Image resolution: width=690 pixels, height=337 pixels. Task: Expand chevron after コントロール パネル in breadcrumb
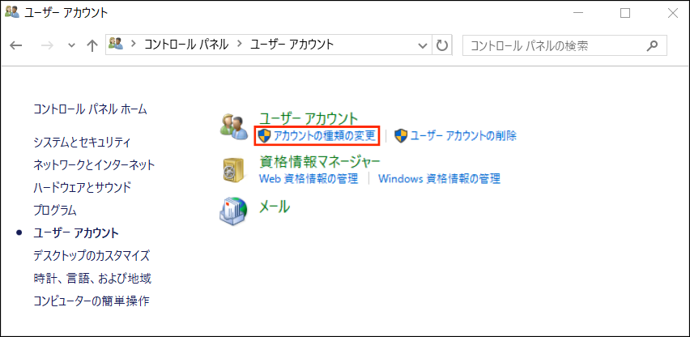[240, 45]
